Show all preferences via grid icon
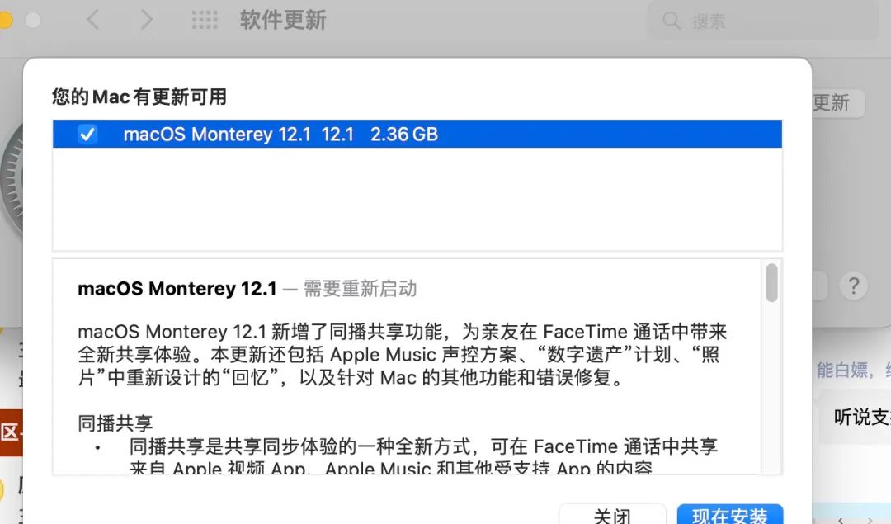Screen dimensions: 891x524 coord(205,20)
